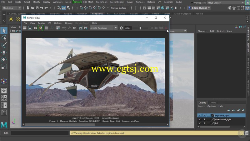
Task: Open Options menu in Render View
Action: (x=58, y=23)
